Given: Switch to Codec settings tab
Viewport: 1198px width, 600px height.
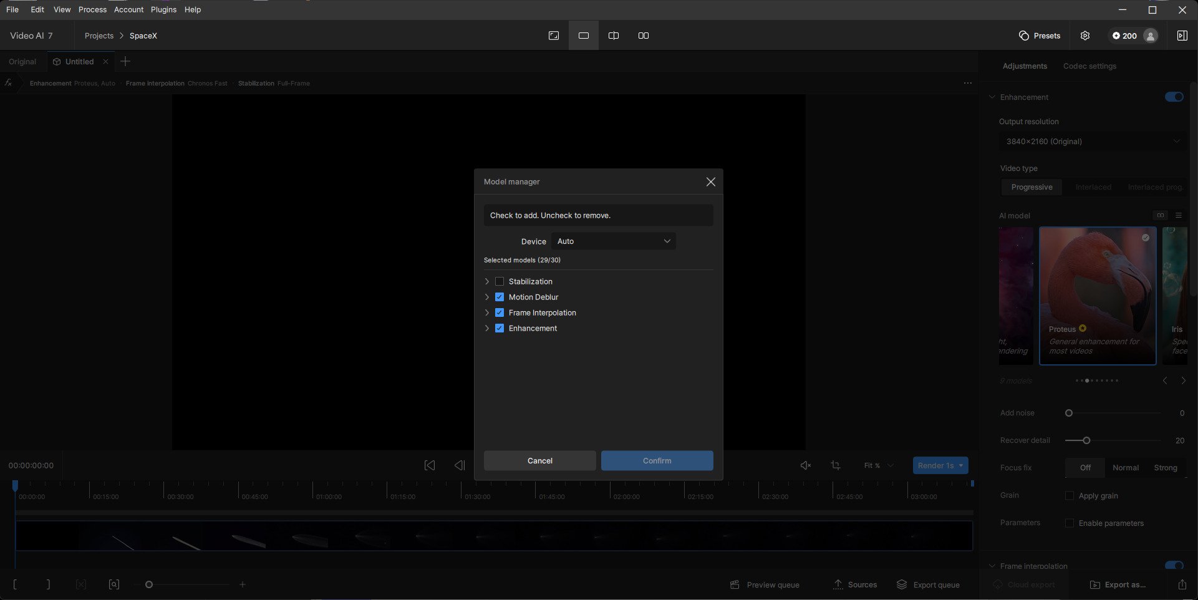Looking at the screenshot, I should (1089, 66).
